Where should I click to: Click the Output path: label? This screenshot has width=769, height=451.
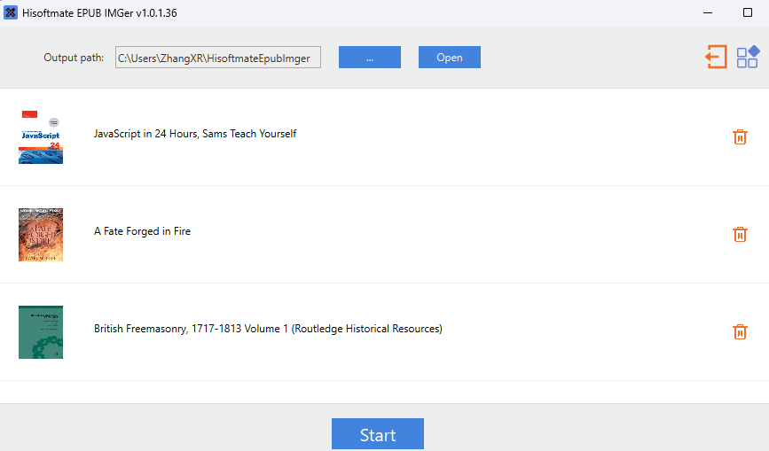(74, 58)
